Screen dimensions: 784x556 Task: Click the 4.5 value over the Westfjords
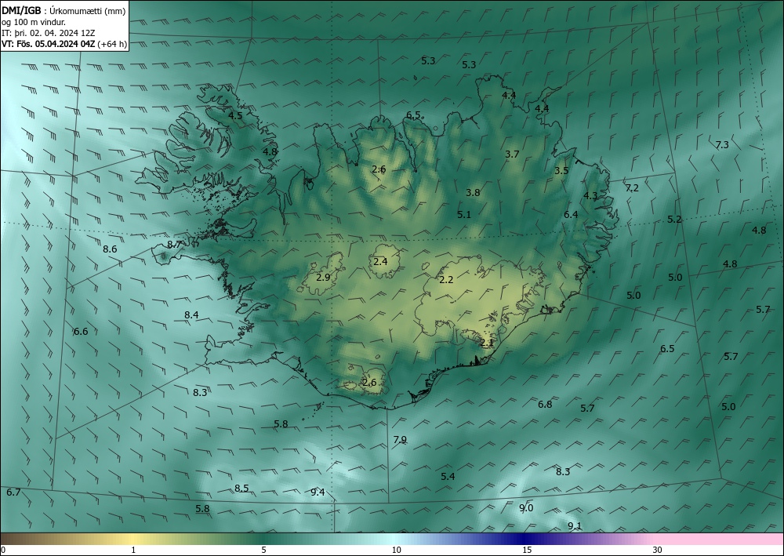(235, 115)
